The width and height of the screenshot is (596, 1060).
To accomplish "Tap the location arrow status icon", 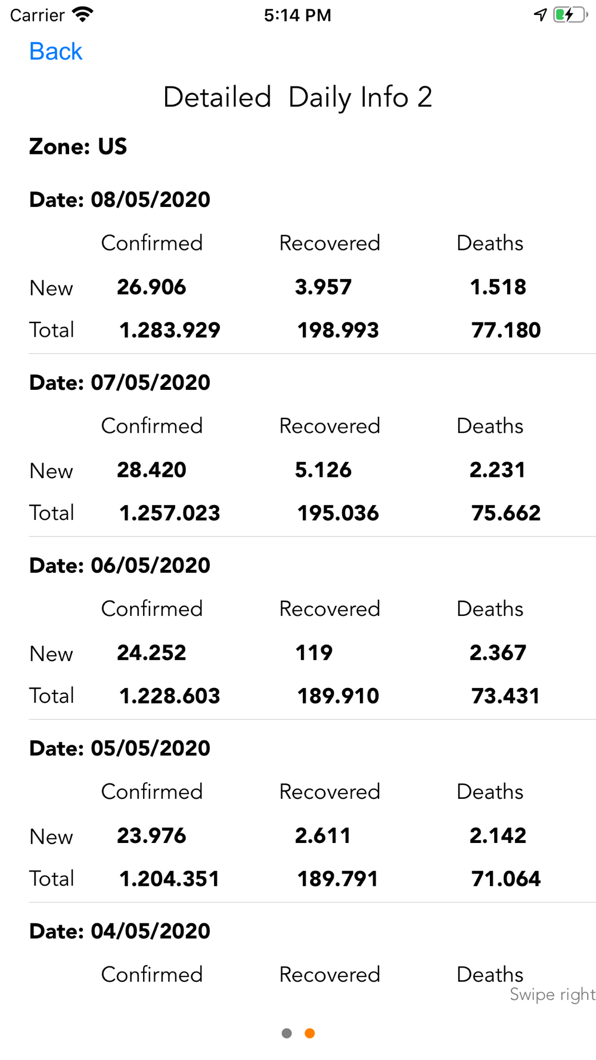I will tap(540, 14).
